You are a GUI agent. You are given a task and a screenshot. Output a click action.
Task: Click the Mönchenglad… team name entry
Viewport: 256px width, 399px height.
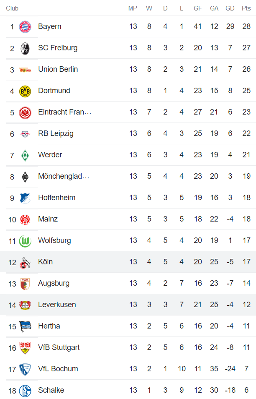click(x=63, y=176)
